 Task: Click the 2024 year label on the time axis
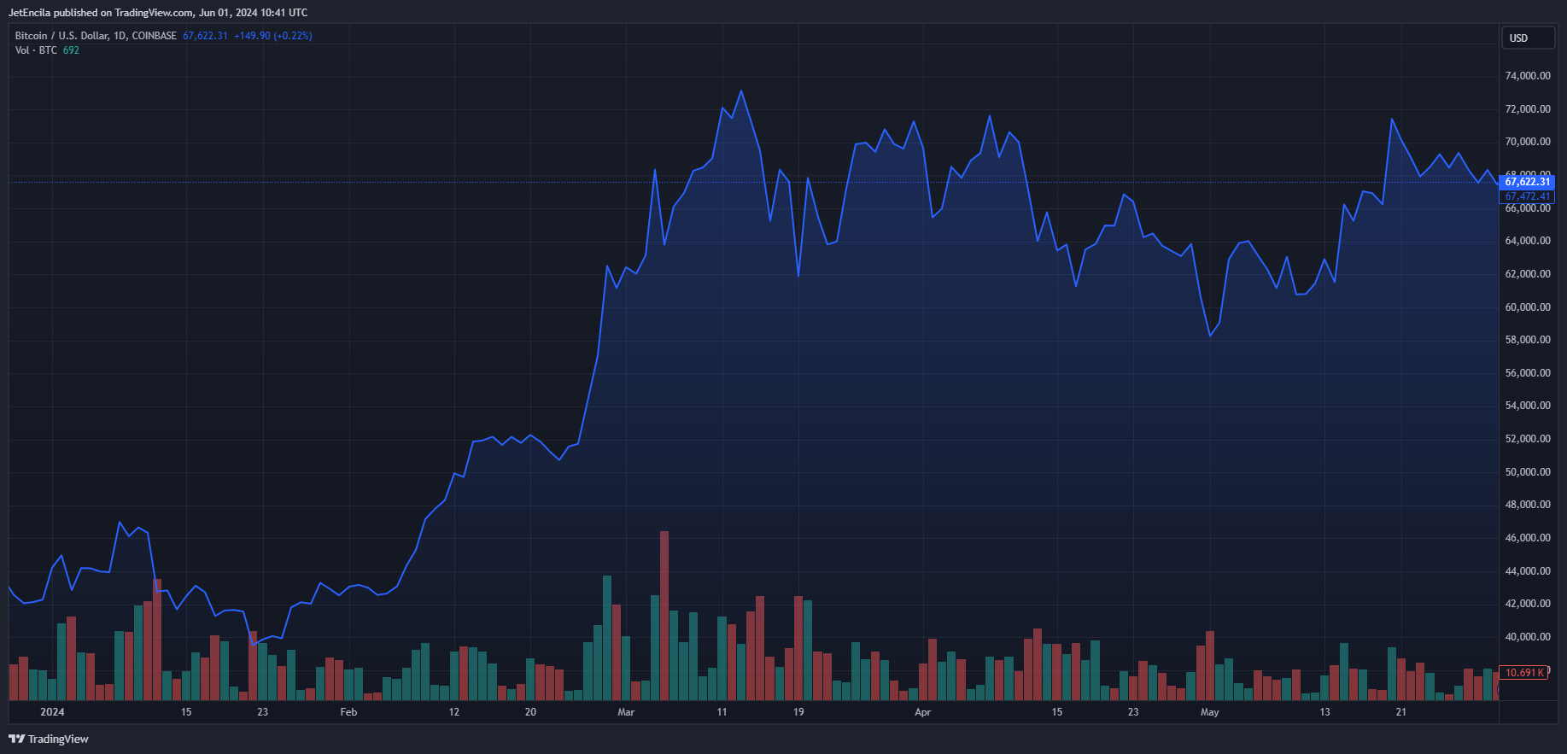point(52,712)
